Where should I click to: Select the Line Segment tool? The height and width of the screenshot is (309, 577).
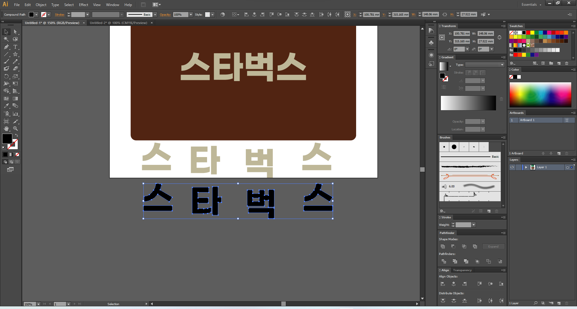(6, 54)
